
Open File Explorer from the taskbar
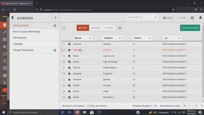(84, 112)
